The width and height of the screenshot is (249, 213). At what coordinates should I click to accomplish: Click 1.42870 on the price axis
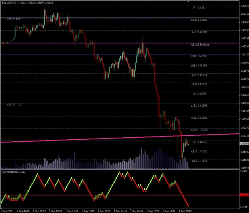245,79
